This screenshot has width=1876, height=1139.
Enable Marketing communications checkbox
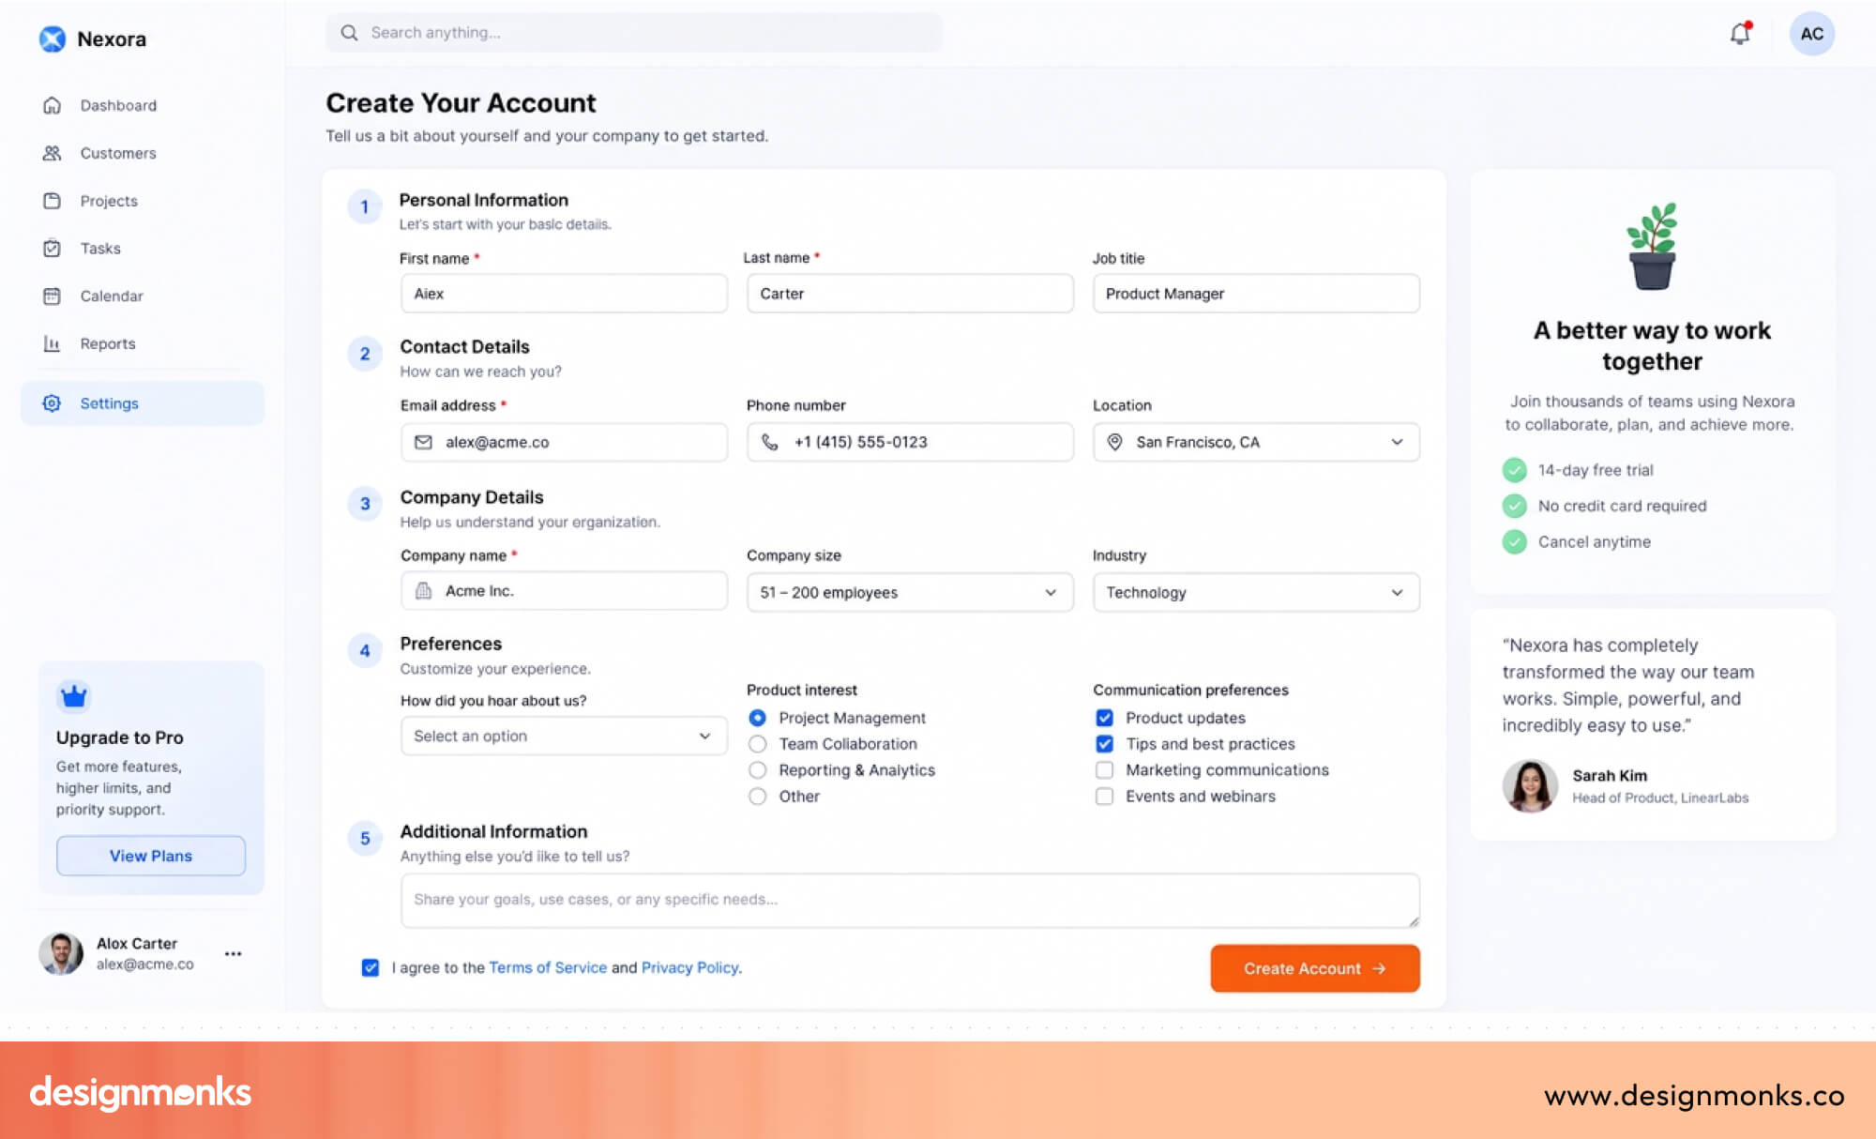1105,770
